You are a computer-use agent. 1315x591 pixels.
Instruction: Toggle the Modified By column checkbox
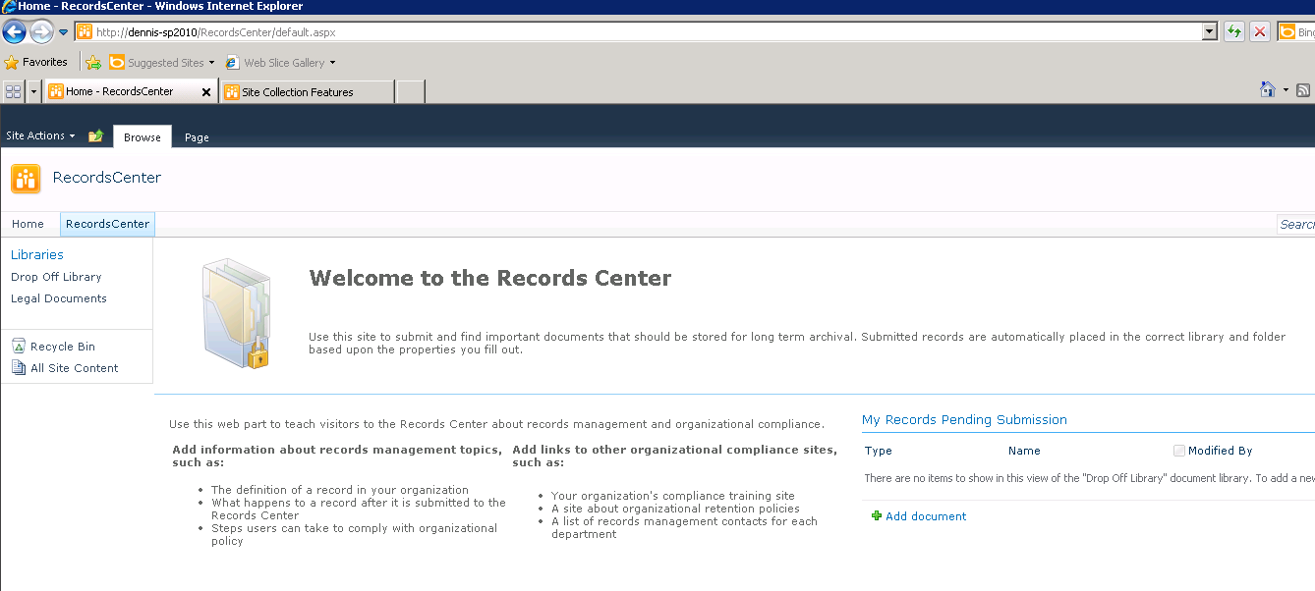coord(1178,450)
